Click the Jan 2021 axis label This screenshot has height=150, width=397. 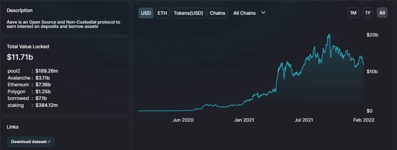pos(243,120)
